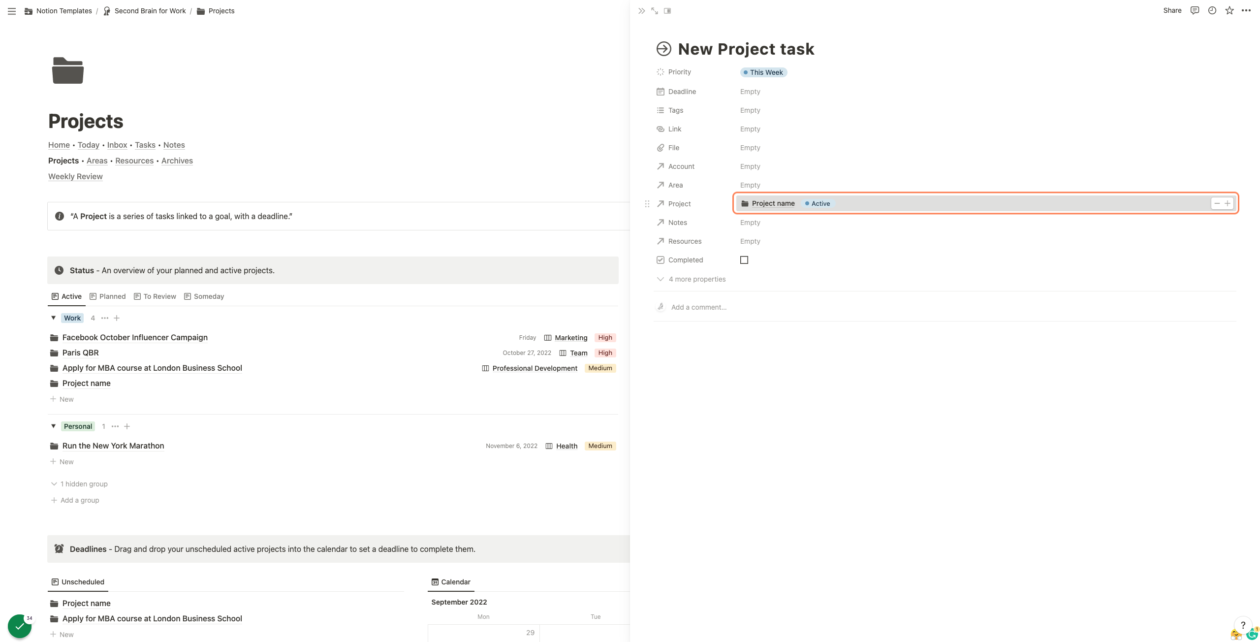Expand 1 hidden group

coord(79,484)
